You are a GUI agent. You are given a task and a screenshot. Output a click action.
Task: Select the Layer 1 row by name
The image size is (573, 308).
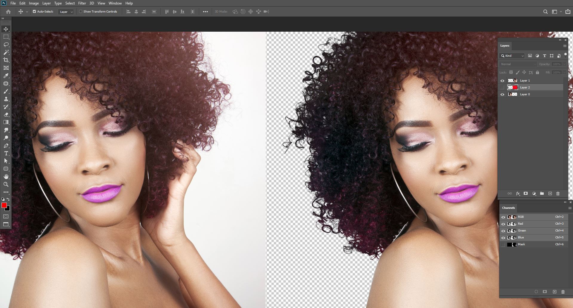[525, 81]
